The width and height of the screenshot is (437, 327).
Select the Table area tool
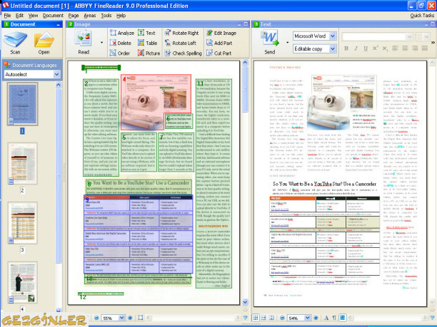pos(148,43)
